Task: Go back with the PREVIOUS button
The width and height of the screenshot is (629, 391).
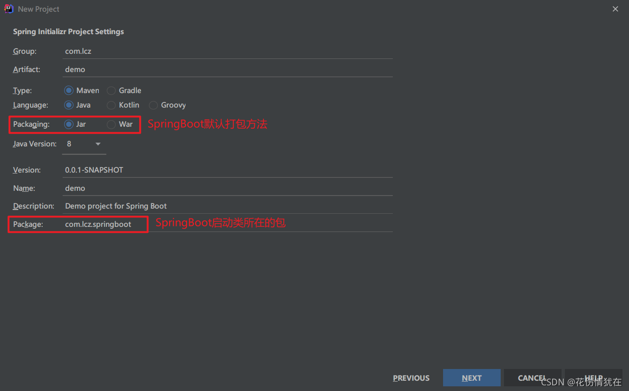Action: [x=411, y=378]
